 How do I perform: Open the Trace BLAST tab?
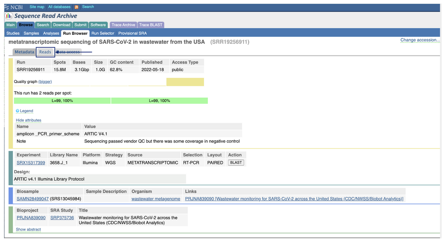click(x=151, y=25)
